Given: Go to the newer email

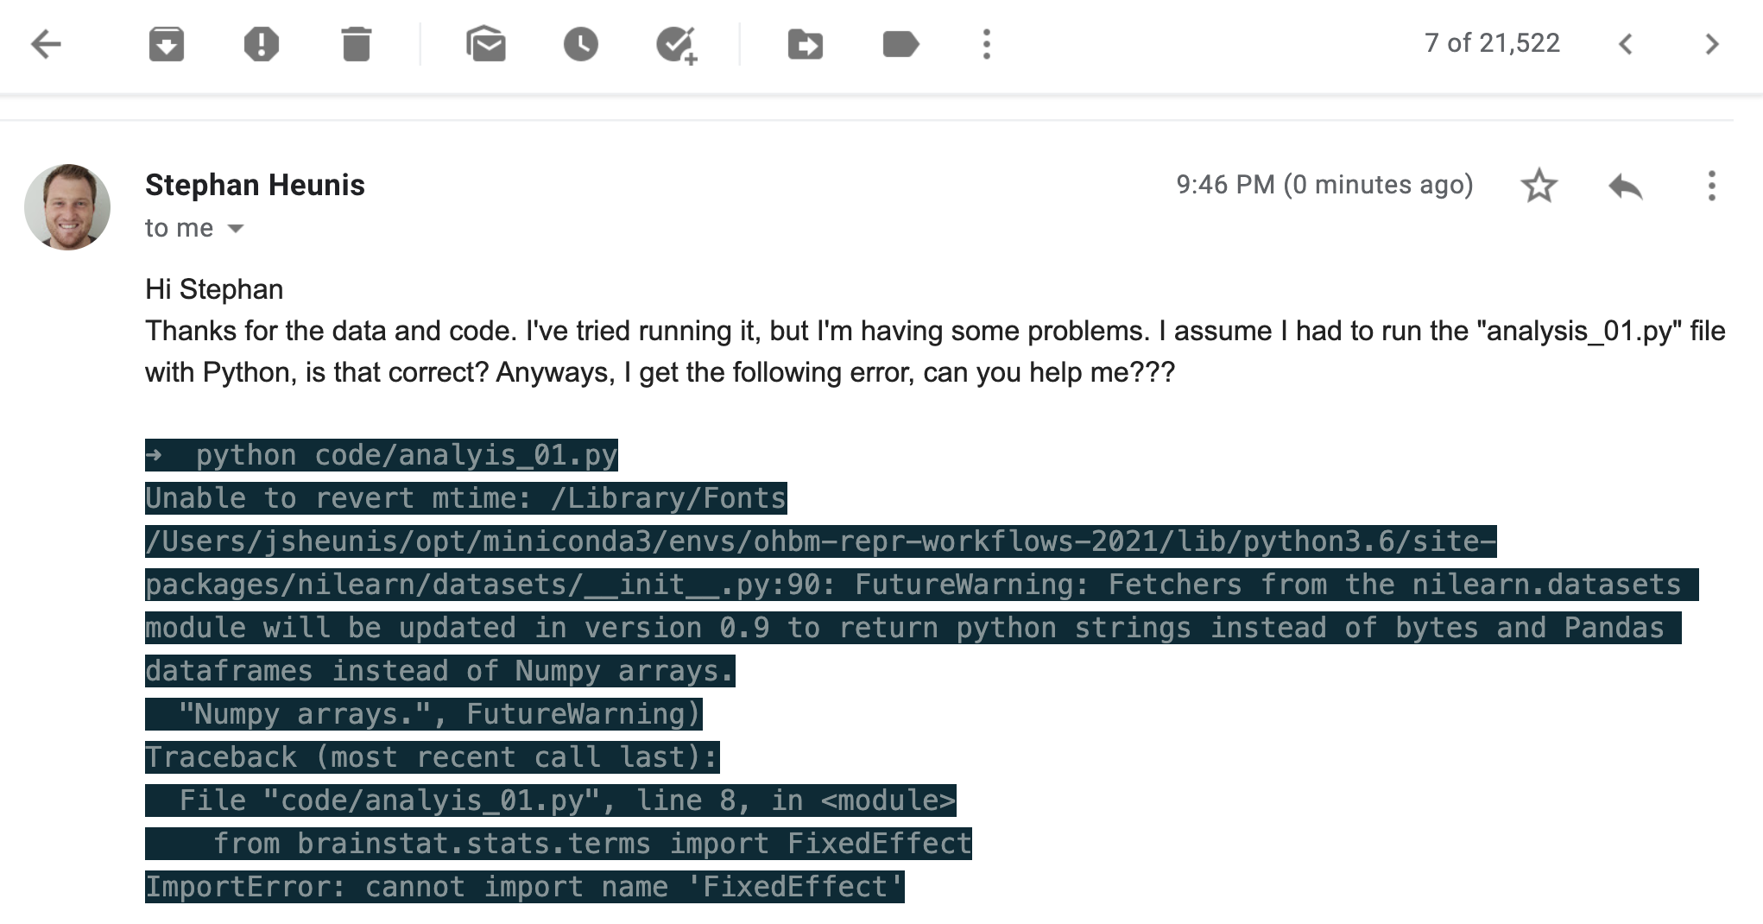Looking at the screenshot, I should tap(1626, 44).
